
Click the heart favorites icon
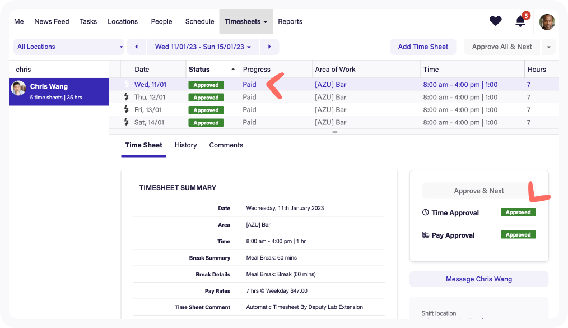tap(495, 21)
